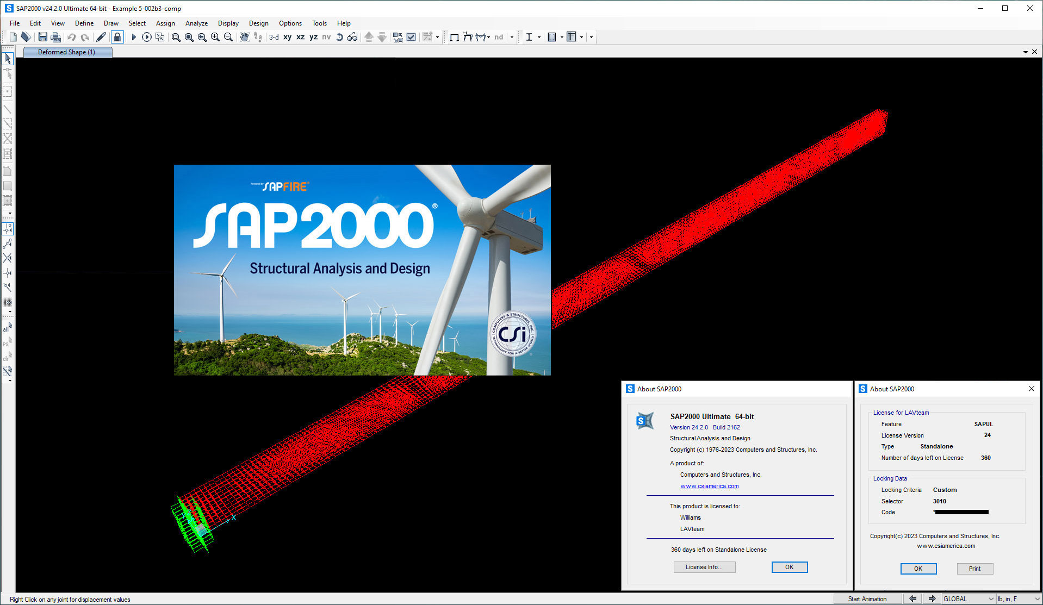
Task: Click the Move Up in List arrow
Action: pyautogui.click(x=369, y=37)
